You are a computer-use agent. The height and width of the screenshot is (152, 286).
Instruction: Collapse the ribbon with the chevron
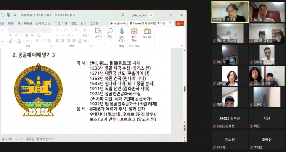[x=182, y=45]
